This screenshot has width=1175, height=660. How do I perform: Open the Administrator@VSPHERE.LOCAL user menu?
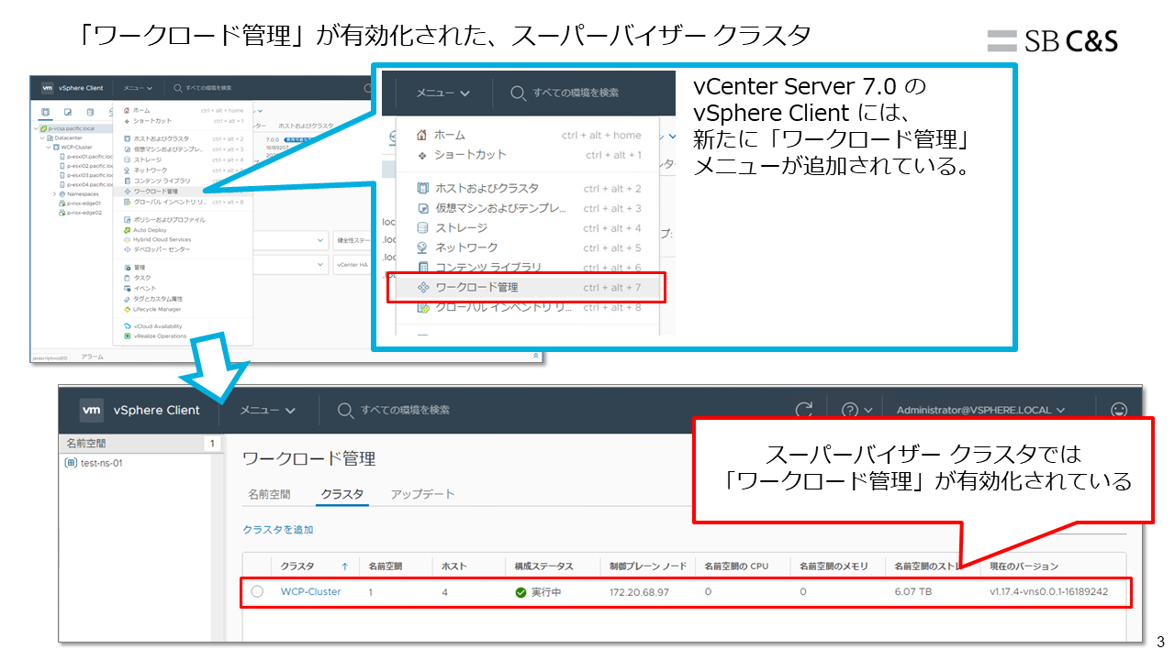point(980,411)
